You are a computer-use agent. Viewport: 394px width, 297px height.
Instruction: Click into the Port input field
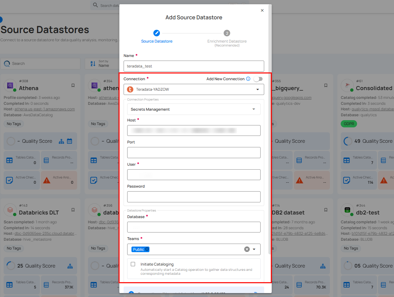point(194,153)
